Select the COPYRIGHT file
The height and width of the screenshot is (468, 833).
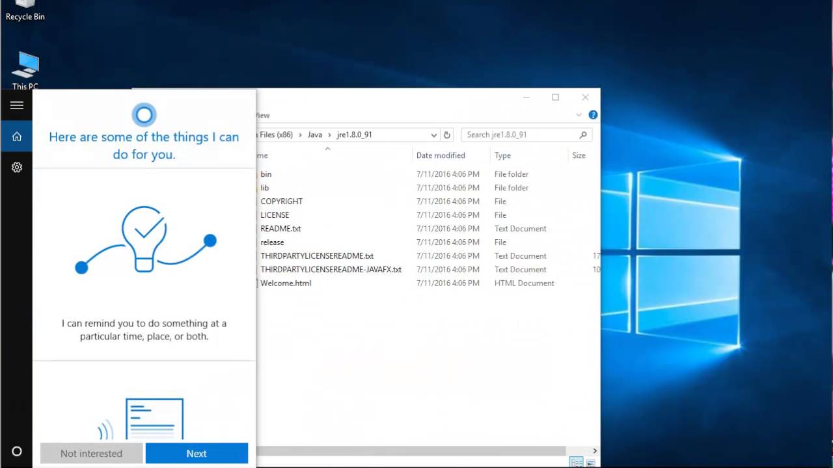pos(282,201)
